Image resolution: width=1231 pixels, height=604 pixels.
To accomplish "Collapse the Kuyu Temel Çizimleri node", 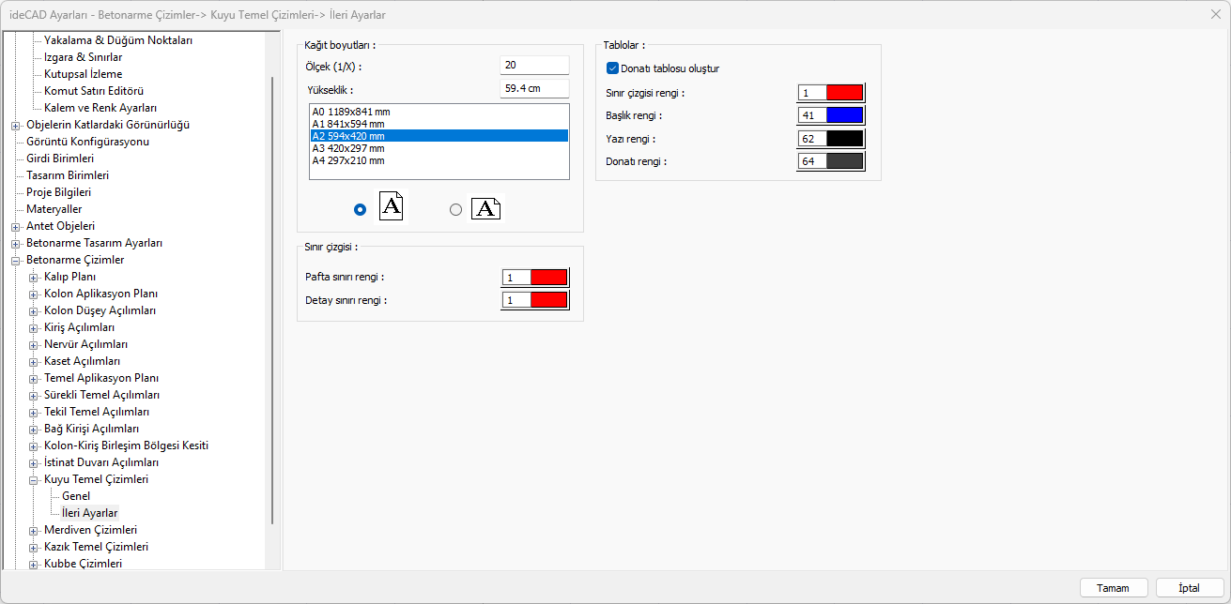I will (x=34, y=479).
